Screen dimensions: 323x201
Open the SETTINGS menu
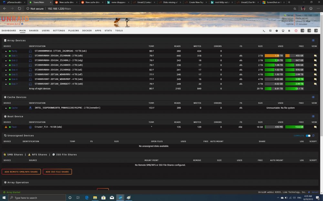point(59,31)
